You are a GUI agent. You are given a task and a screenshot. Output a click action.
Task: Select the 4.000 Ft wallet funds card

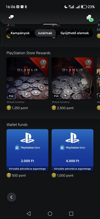click(x=72, y=150)
